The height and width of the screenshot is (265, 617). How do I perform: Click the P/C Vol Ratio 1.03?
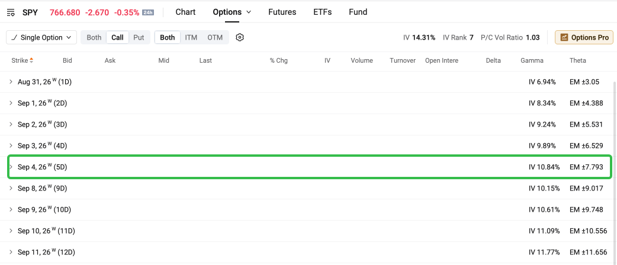click(510, 37)
